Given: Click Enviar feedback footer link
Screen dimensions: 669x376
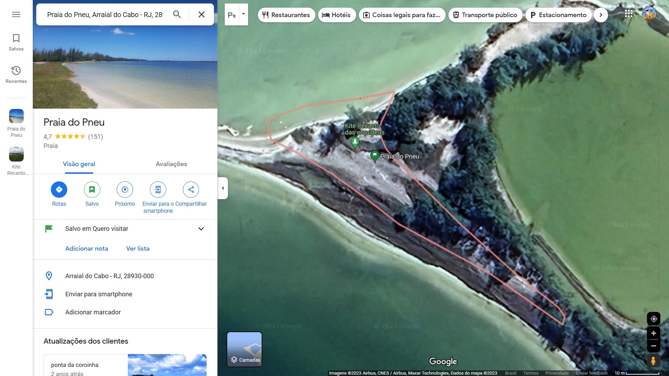Looking at the screenshot, I should coord(592,373).
